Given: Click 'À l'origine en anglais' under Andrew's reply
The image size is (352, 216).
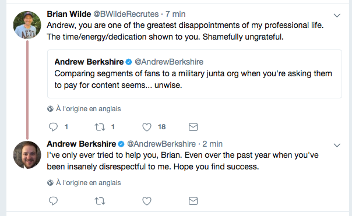Looking at the screenshot, I should pyautogui.click(x=88, y=183).
